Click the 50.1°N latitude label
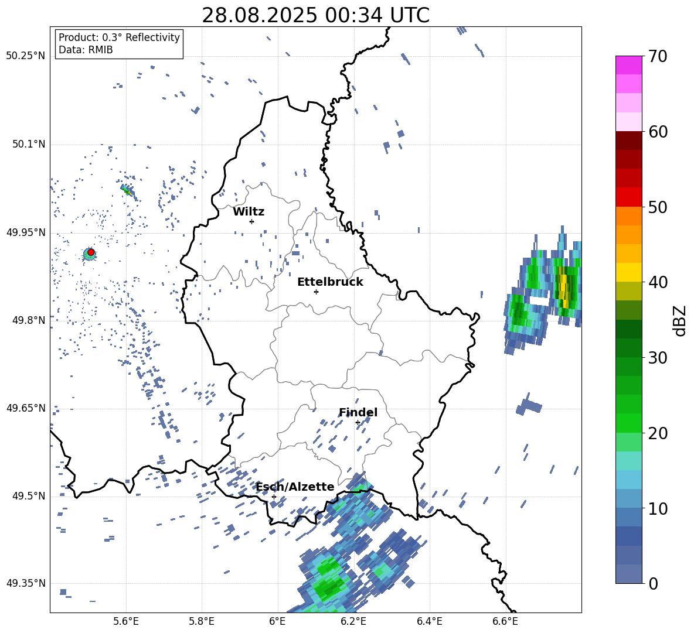Viewport: 694px width, 633px height. coord(28,145)
